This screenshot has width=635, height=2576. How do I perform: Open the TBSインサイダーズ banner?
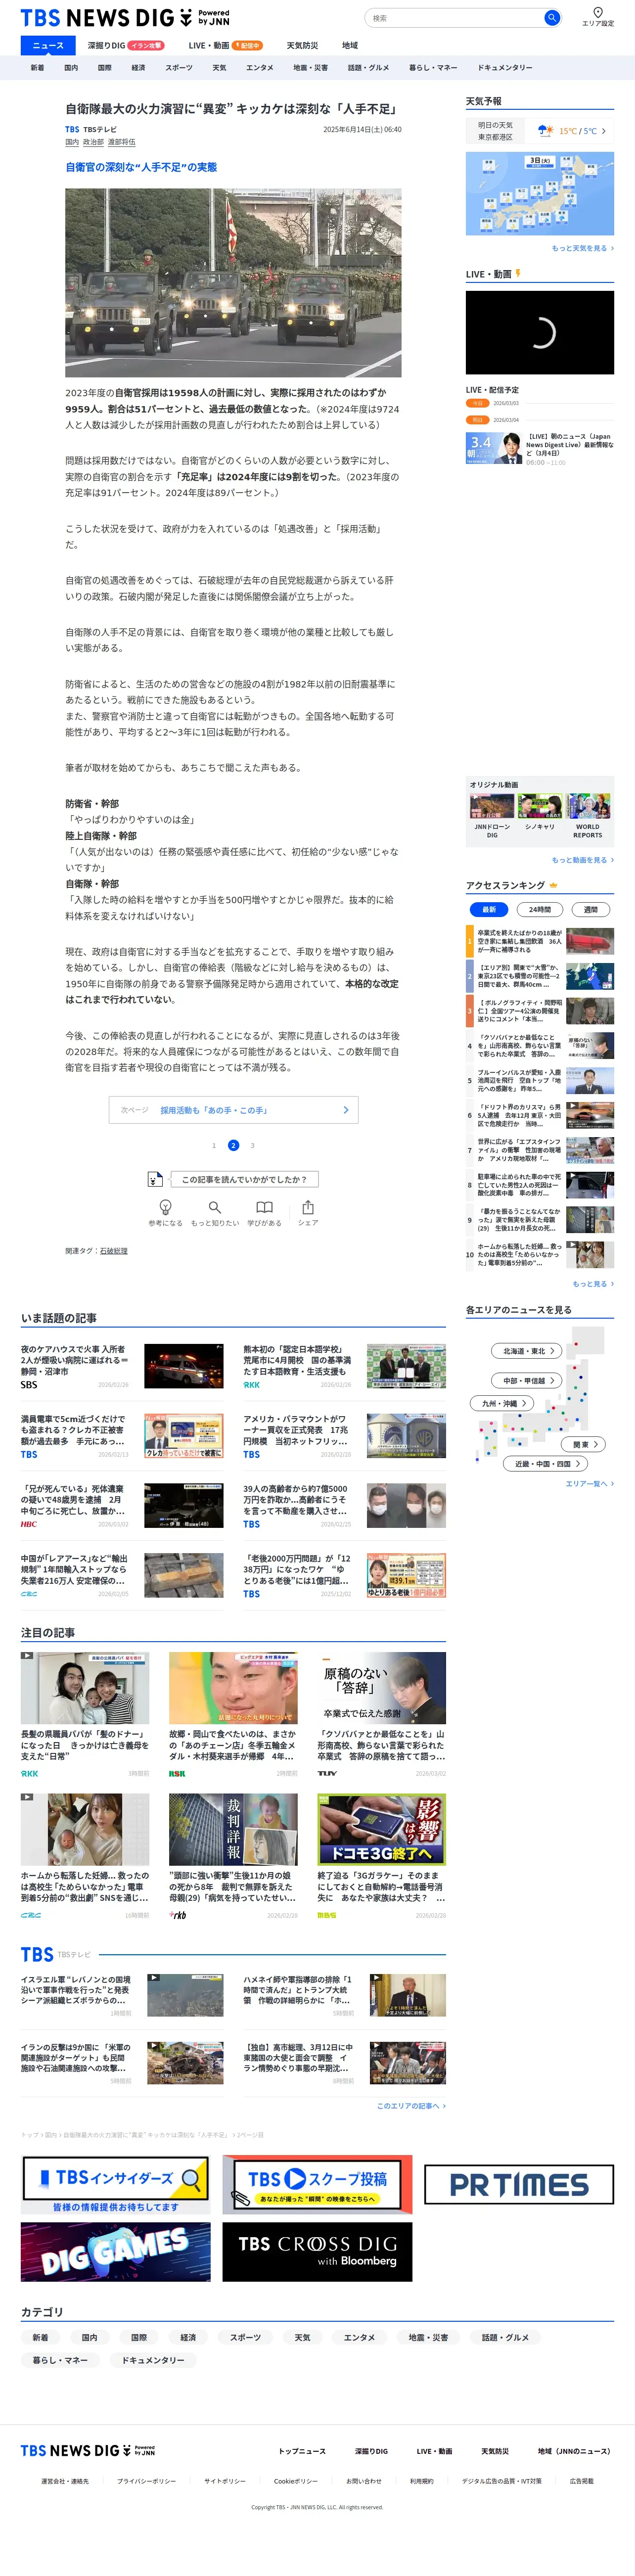[116, 2185]
